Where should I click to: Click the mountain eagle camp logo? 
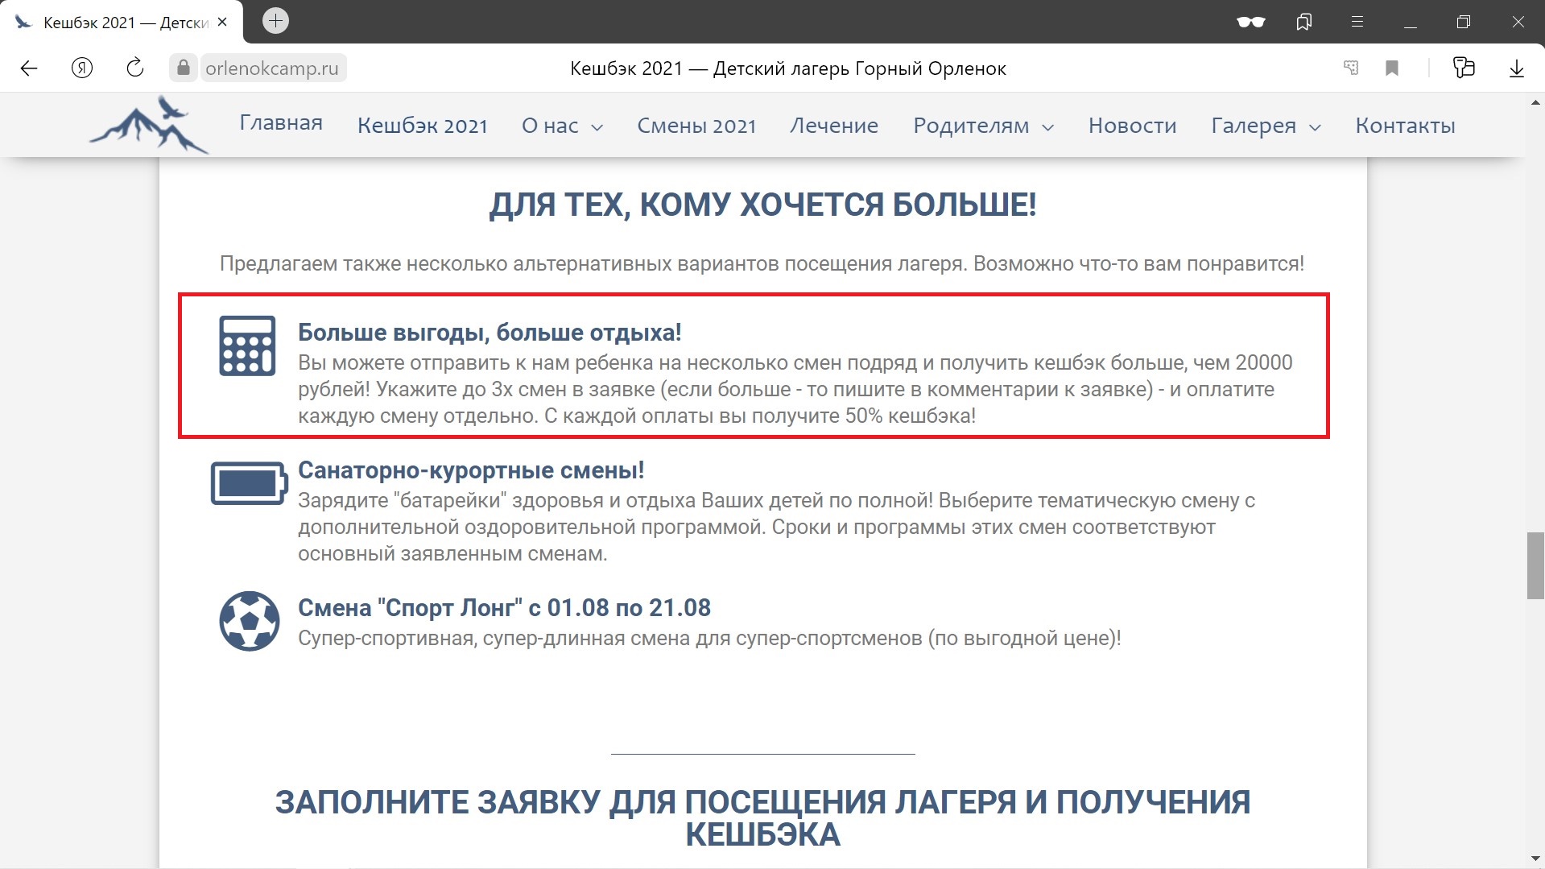click(148, 125)
